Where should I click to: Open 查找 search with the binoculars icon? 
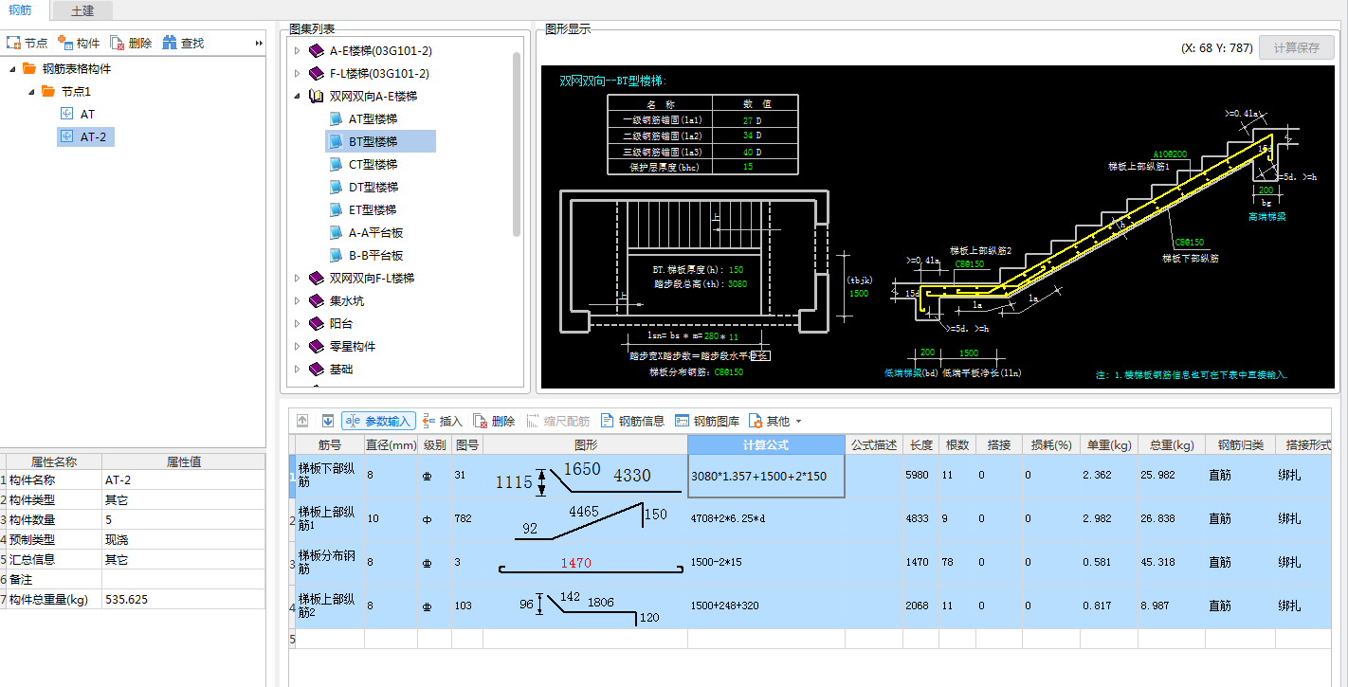[183, 44]
